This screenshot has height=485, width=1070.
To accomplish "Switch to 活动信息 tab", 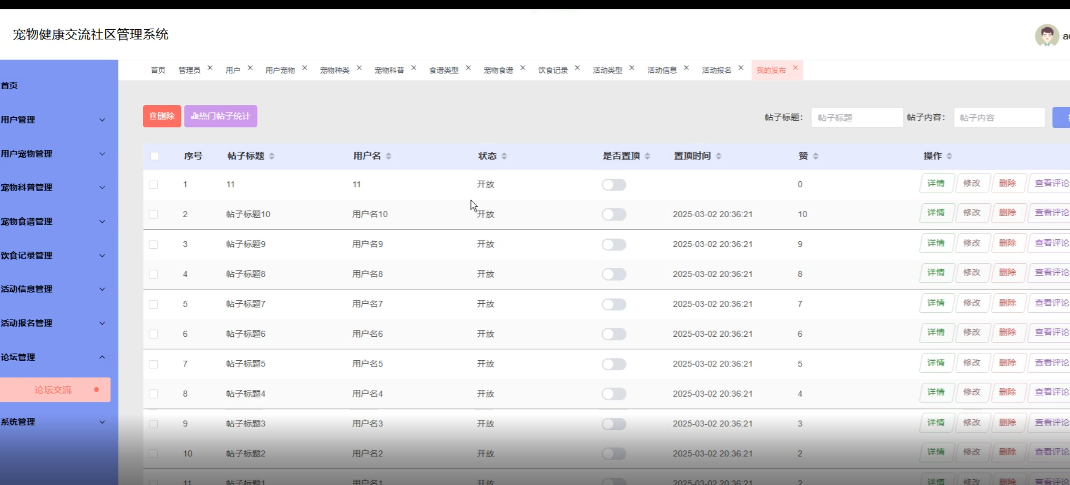I will click(x=661, y=70).
